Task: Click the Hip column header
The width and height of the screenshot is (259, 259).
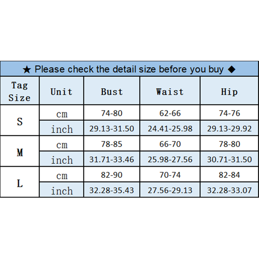Action: pos(229,92)
